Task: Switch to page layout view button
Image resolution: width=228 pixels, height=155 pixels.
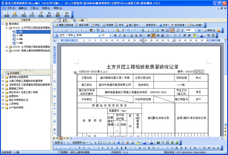Action: 61,138
